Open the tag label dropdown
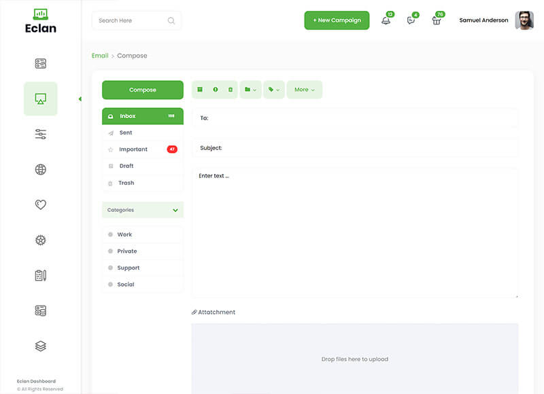 coord(273,90)
